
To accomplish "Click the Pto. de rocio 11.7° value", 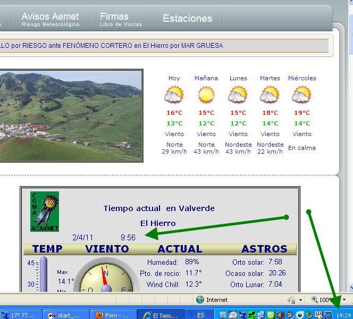I will click(x=194, y=273).
